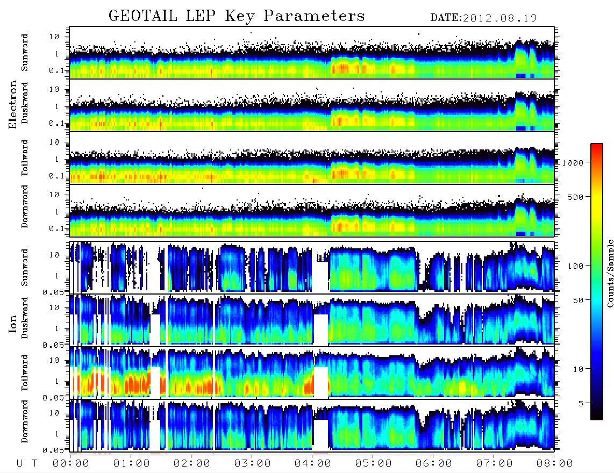Click the rainbow color scale bar

pos(597,282)
